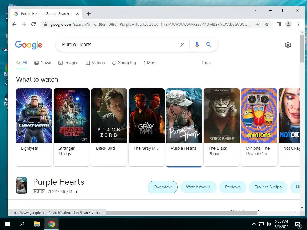Viewport: 307px width, 230px height.
Task: Close the Purple Hearts Google Search tab
Action: (x=77, y=14)
